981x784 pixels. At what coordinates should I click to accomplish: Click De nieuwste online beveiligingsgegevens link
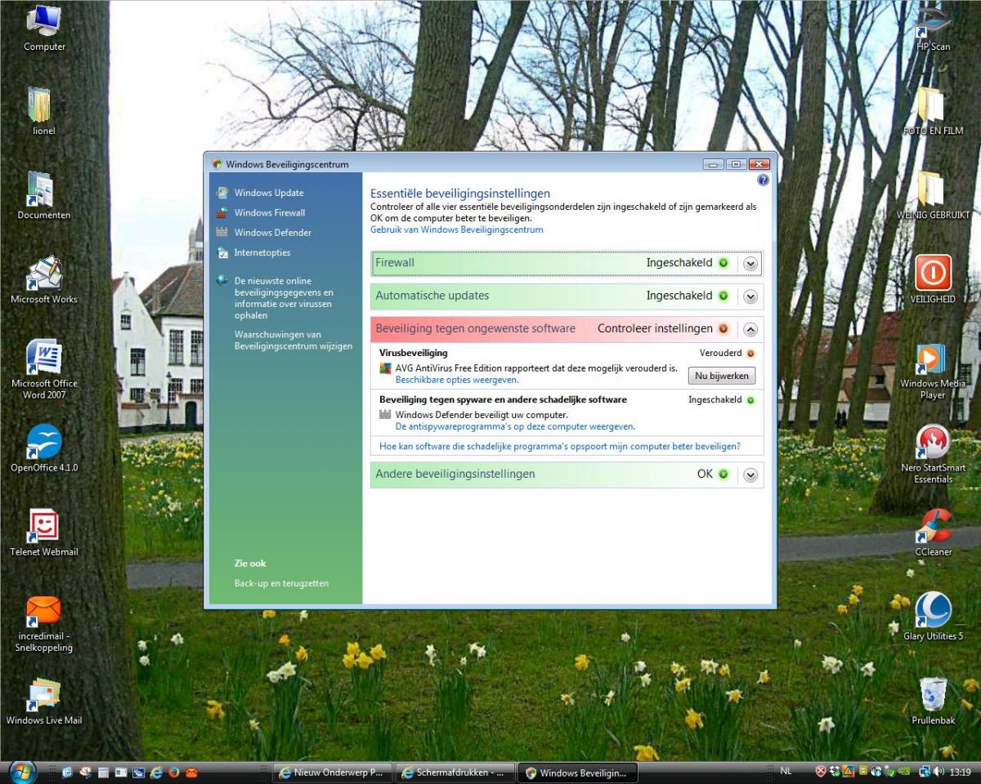click(284, 298)
